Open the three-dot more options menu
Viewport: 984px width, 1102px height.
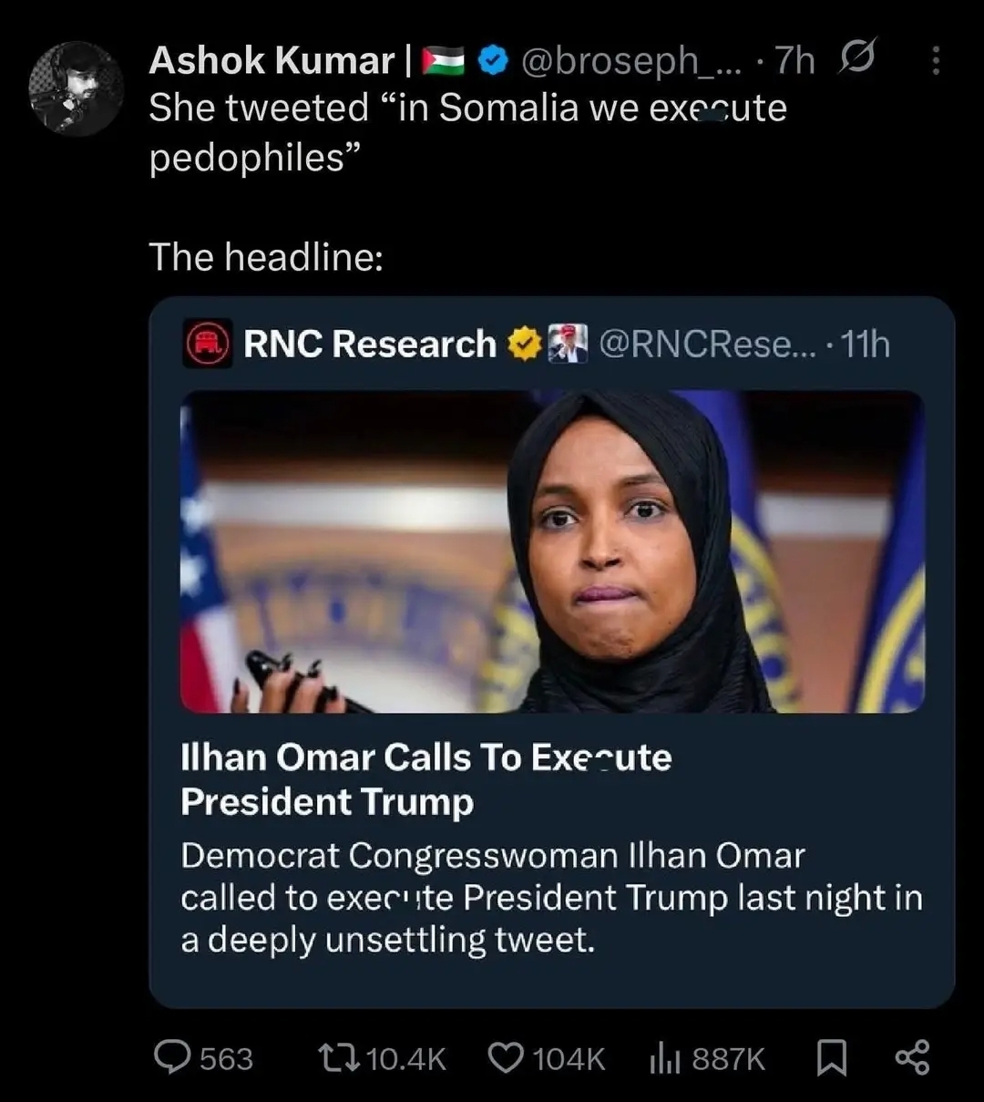[x=935, y=61]
